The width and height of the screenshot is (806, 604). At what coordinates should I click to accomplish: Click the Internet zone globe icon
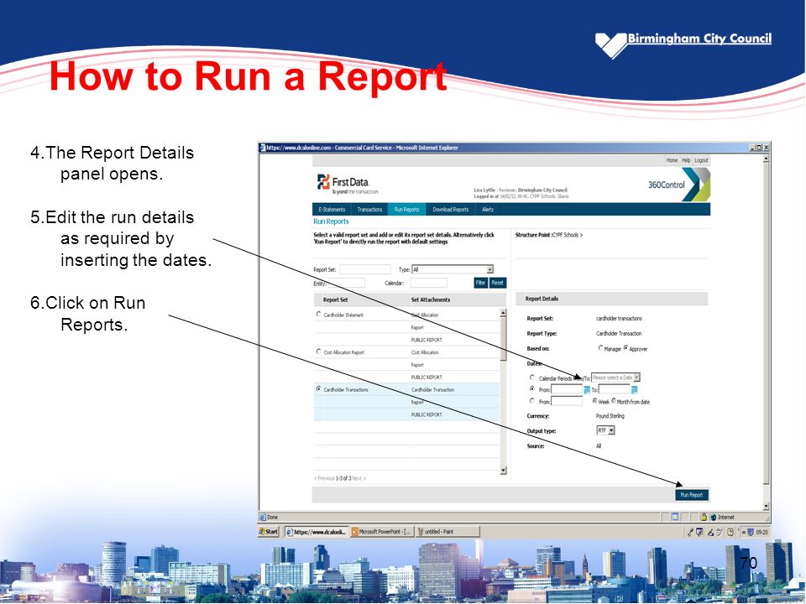(714, 518)
